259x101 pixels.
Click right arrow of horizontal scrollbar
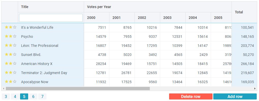255,89
